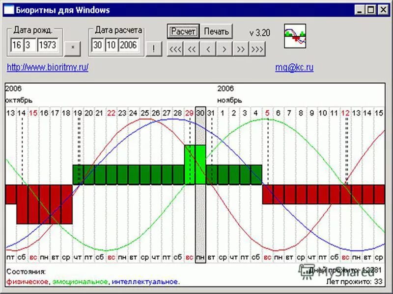The height and width of the screenshot is (294, 393).
Task: Click the Дата расчета group label
Action: 118,30
